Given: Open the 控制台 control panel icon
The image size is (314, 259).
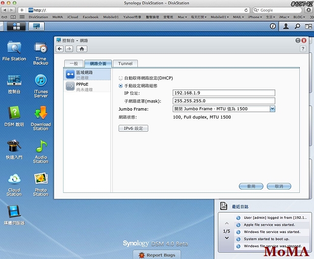Looking at the screenshot, I should (x=14, y=84).
